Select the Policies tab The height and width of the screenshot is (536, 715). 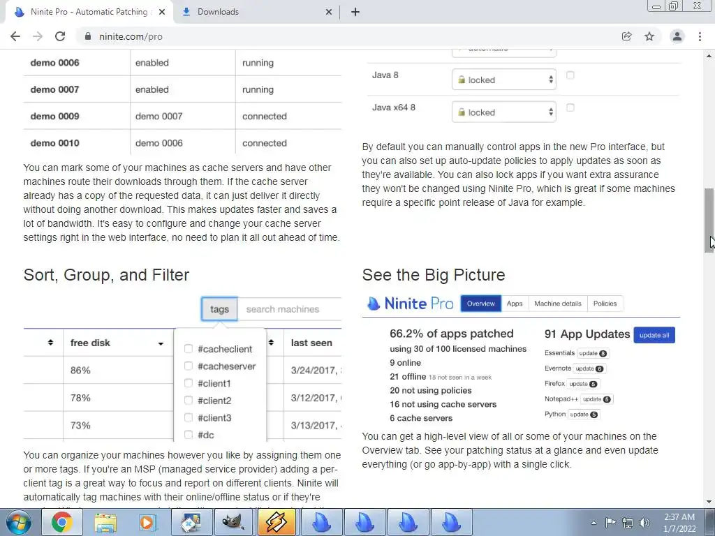pos(605,304)
